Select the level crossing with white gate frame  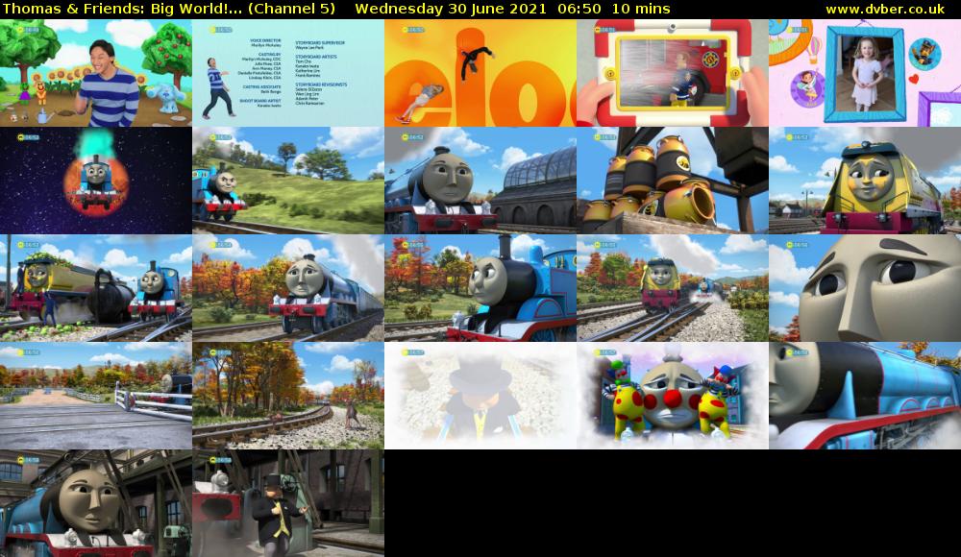point(95,396)
